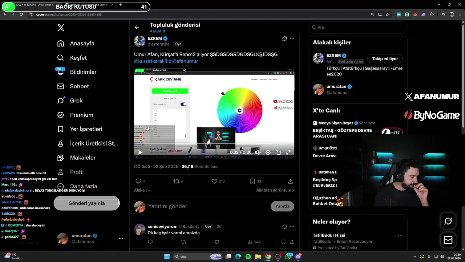
Task: Click the Yanıtla button
Action: click(x=282, y=206)
